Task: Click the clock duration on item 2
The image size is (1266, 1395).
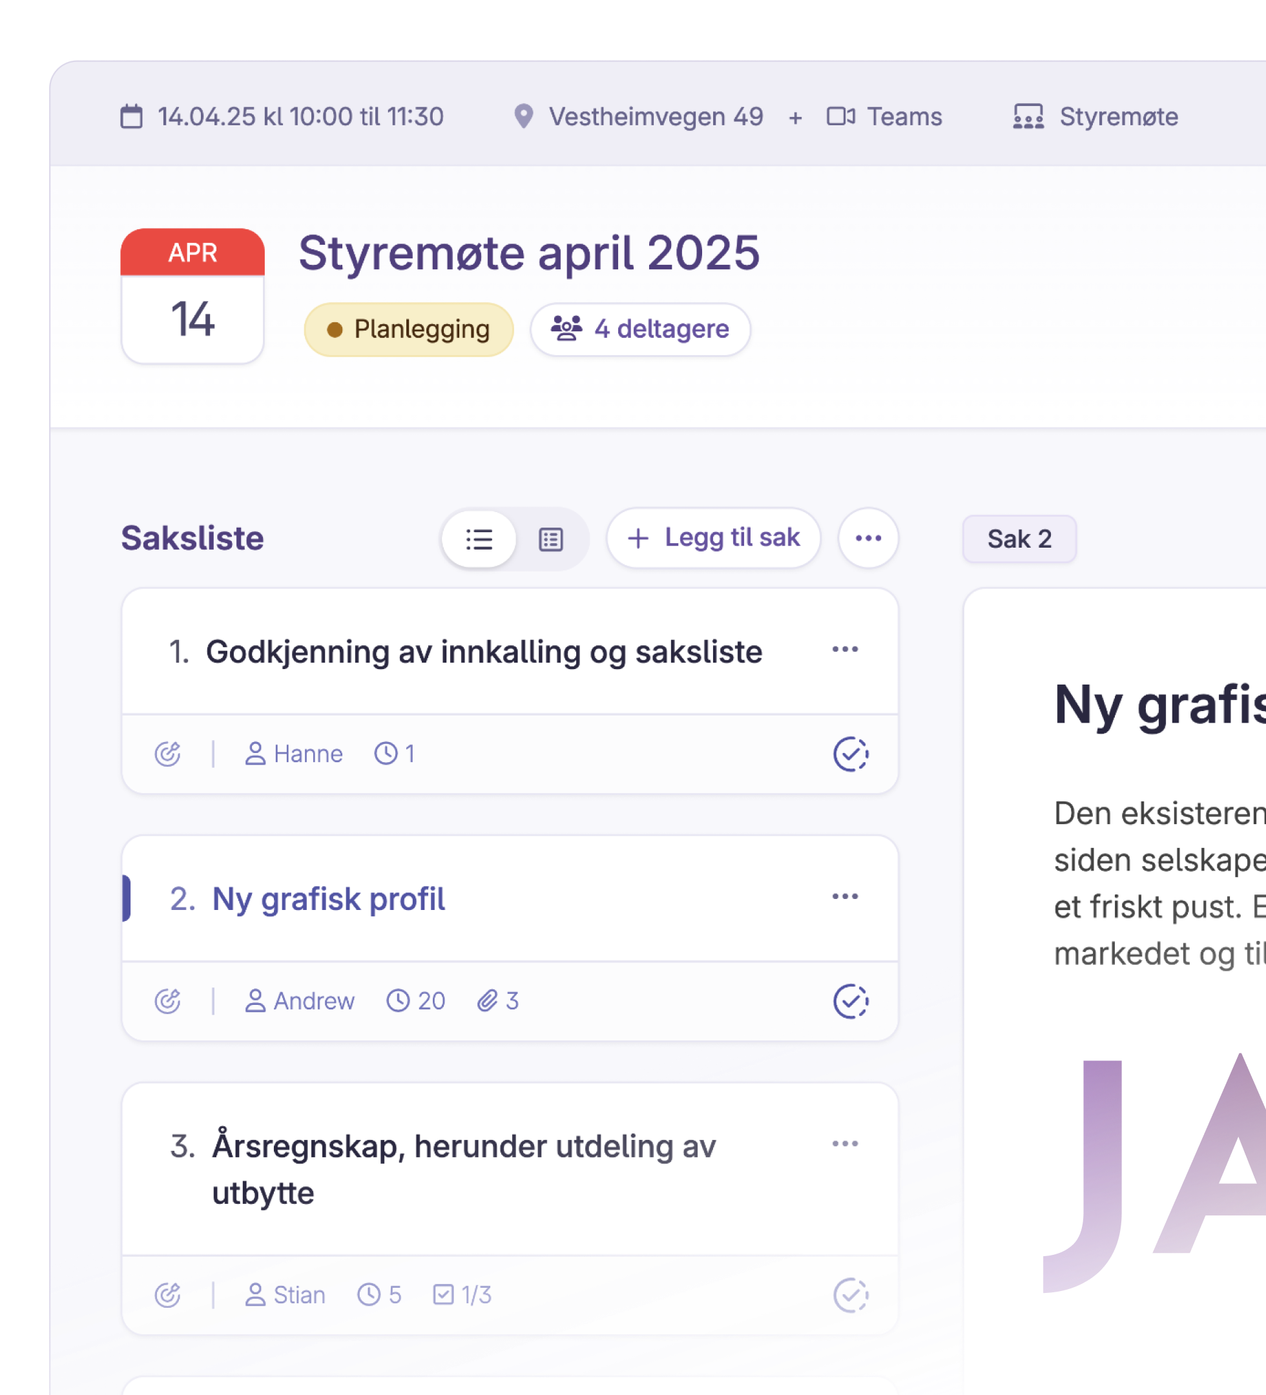Action: tap(415, 1000)
